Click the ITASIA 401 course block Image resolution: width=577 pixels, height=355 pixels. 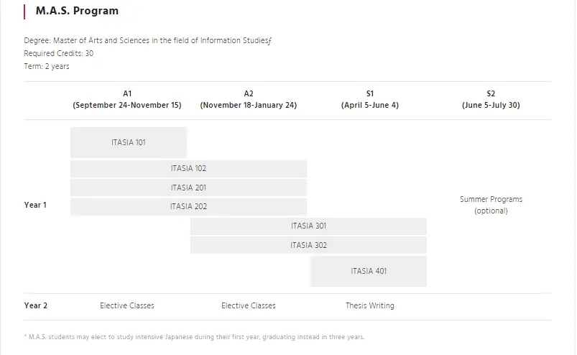pos(369,271)
